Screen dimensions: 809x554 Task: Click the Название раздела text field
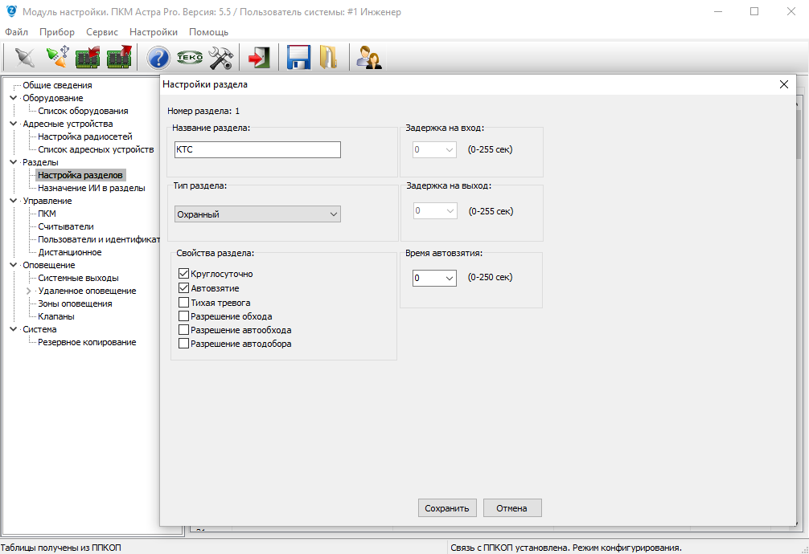pos(257,149)
